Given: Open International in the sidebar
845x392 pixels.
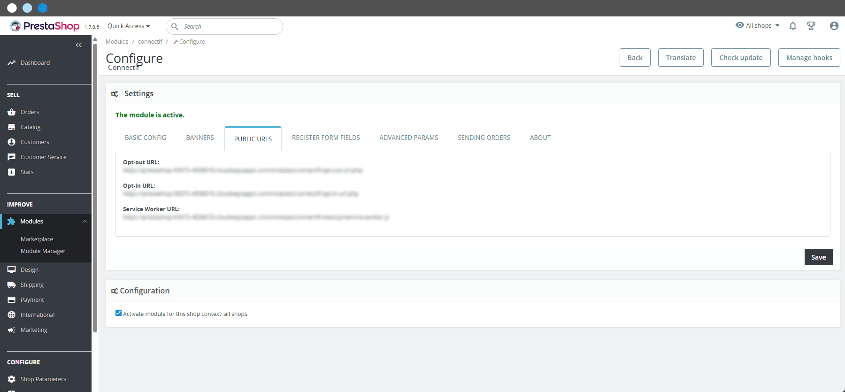Looking at the screenshot, I should (x=38, y=315).
